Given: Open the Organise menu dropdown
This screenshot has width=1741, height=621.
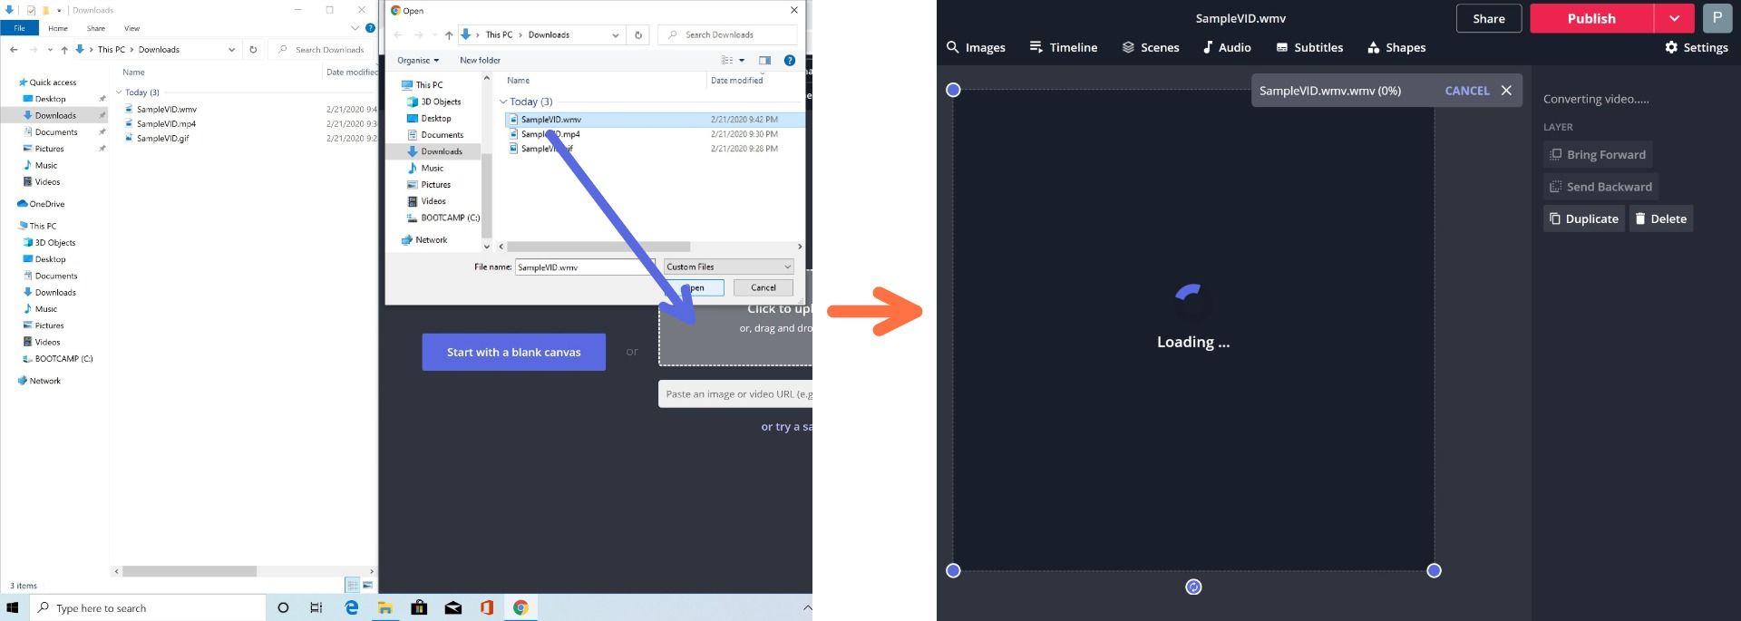Looking at the screenshot, I should coord(418,61).
